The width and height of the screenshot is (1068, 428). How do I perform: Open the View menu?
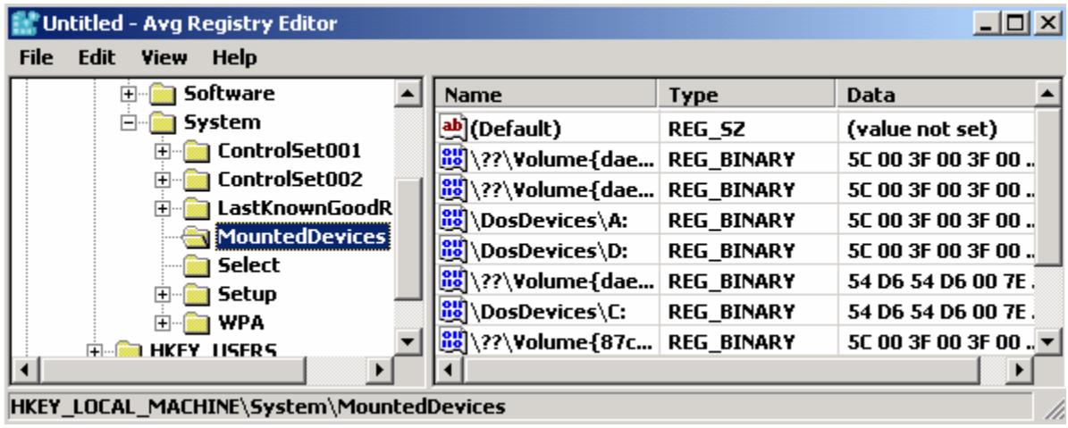point(164,58)
